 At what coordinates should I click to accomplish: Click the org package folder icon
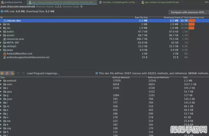[5, 128]
